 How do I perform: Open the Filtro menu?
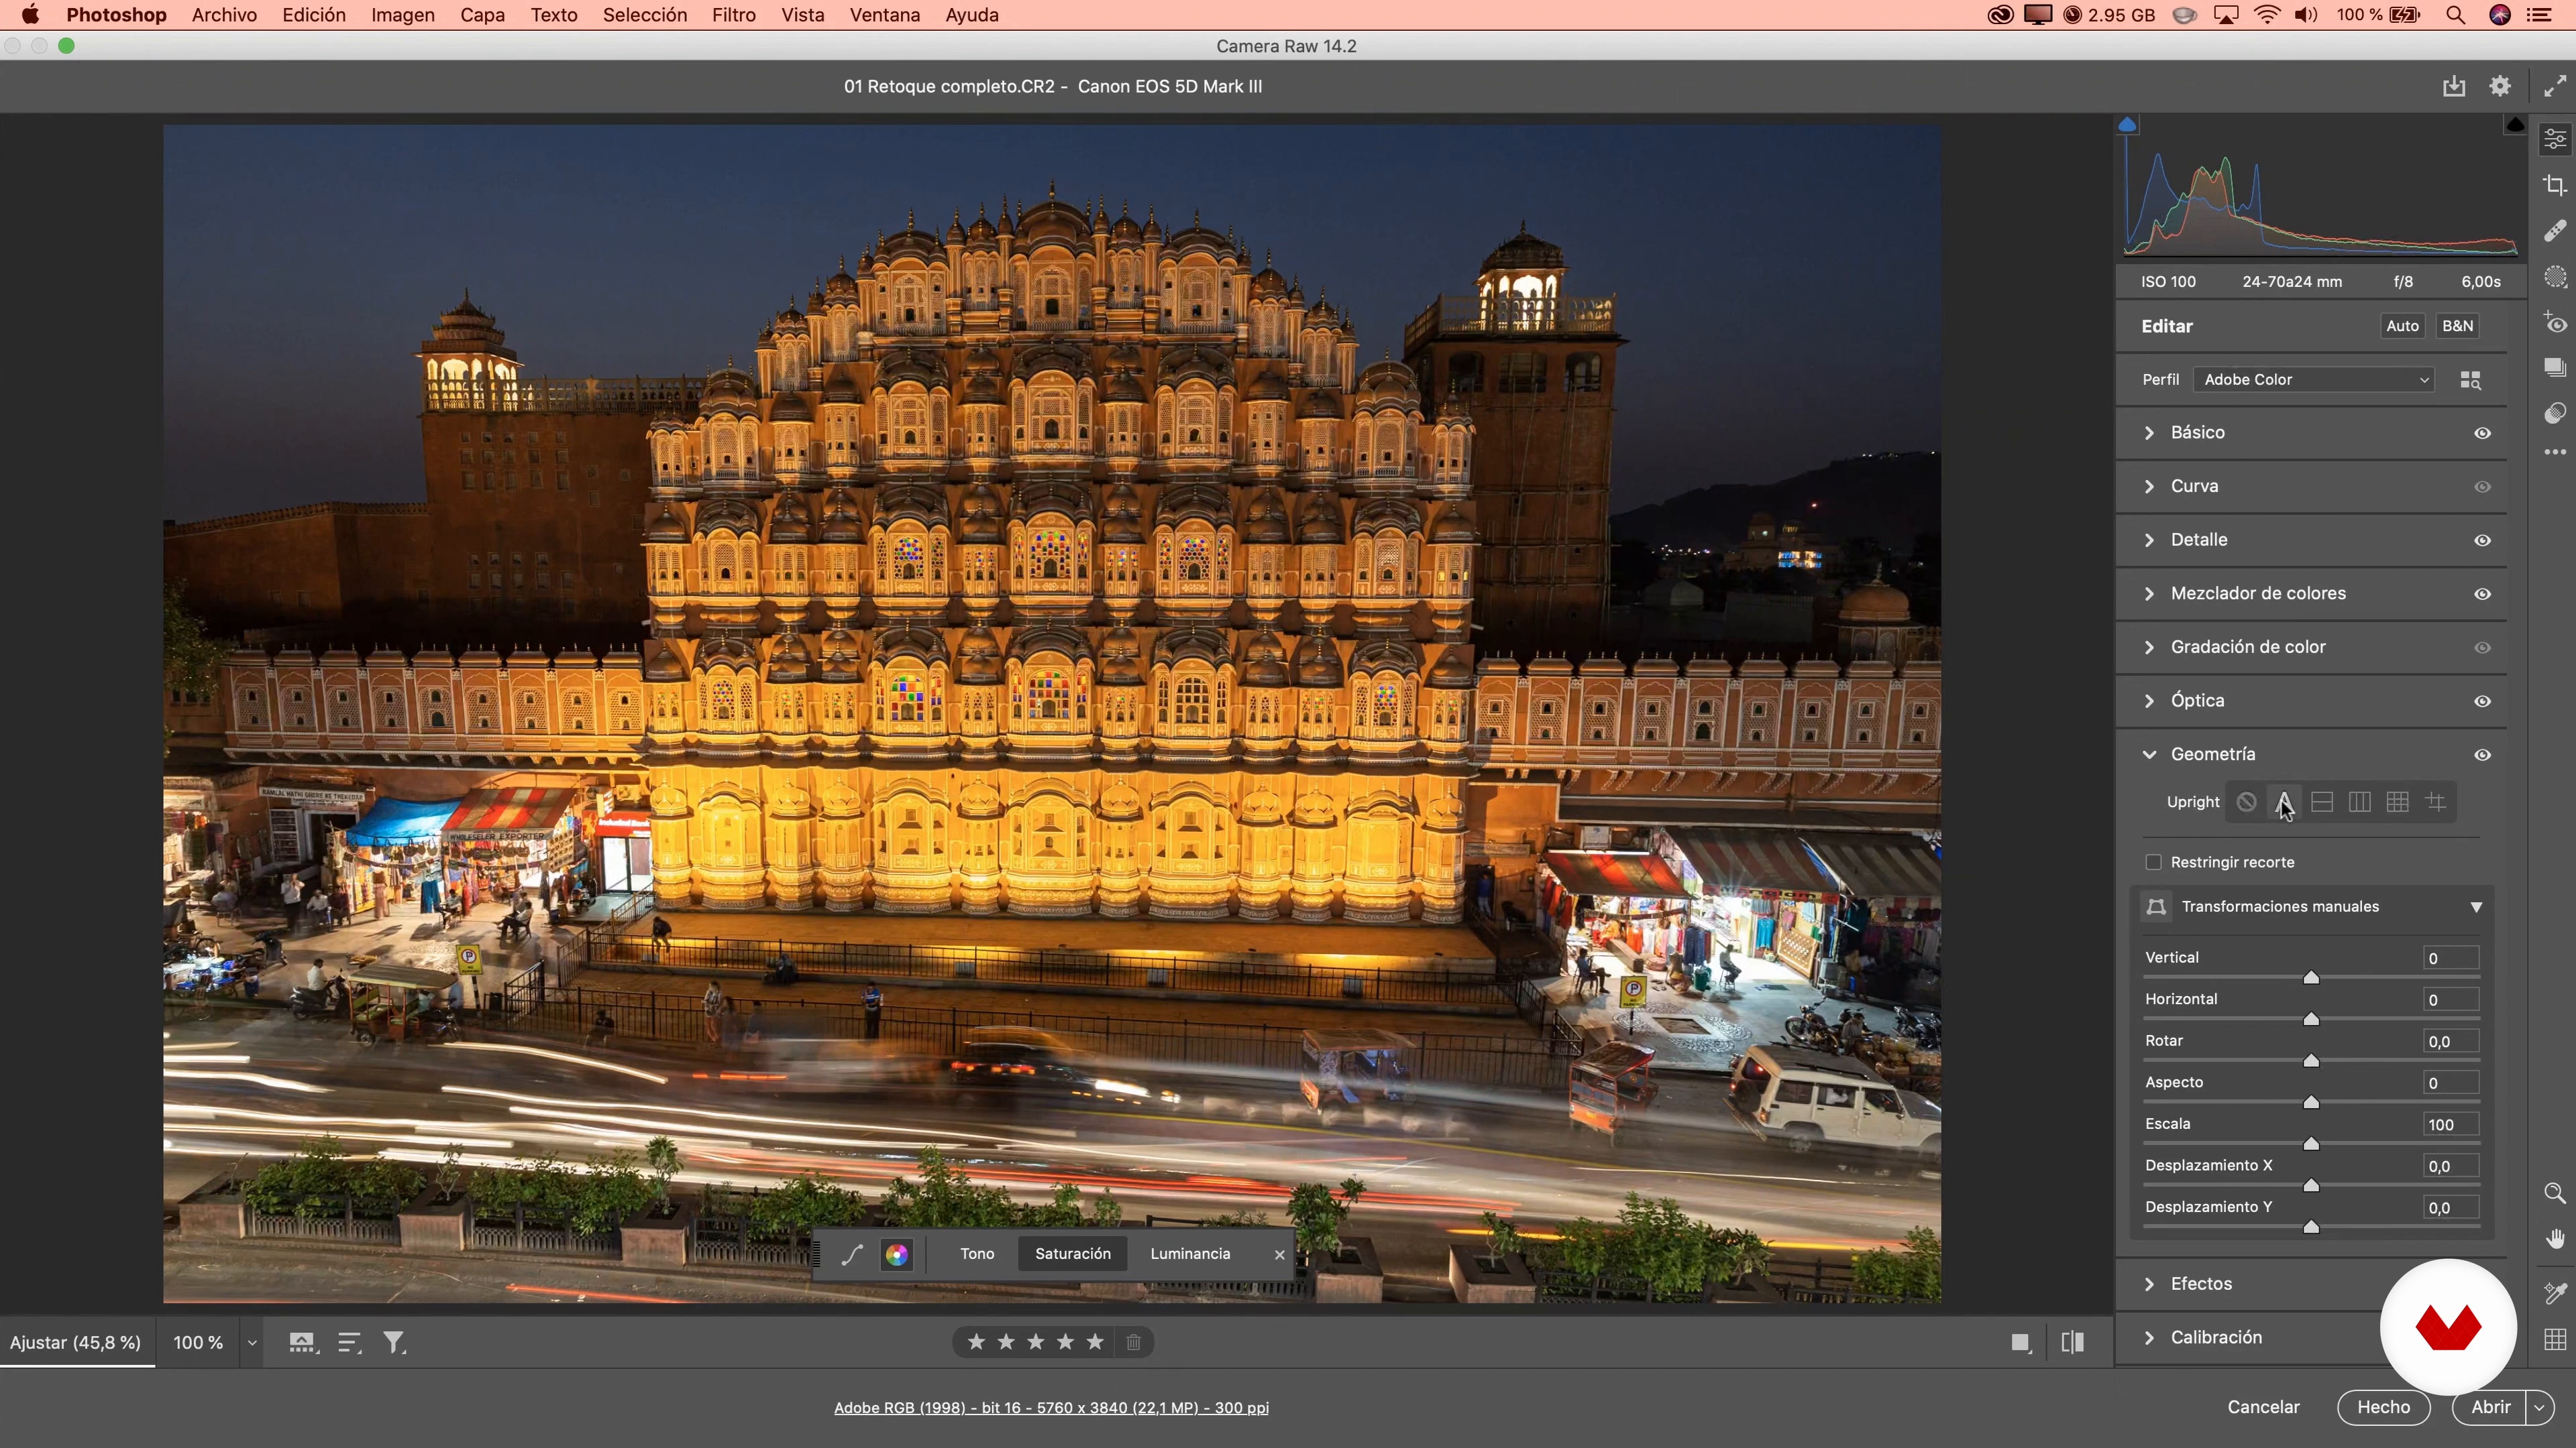tap(733, 15)
